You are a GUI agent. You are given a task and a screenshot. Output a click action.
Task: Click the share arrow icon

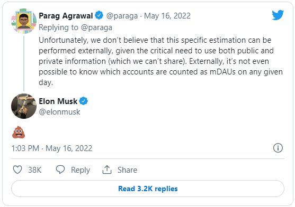pyautogui.click(x=107, y=170)
